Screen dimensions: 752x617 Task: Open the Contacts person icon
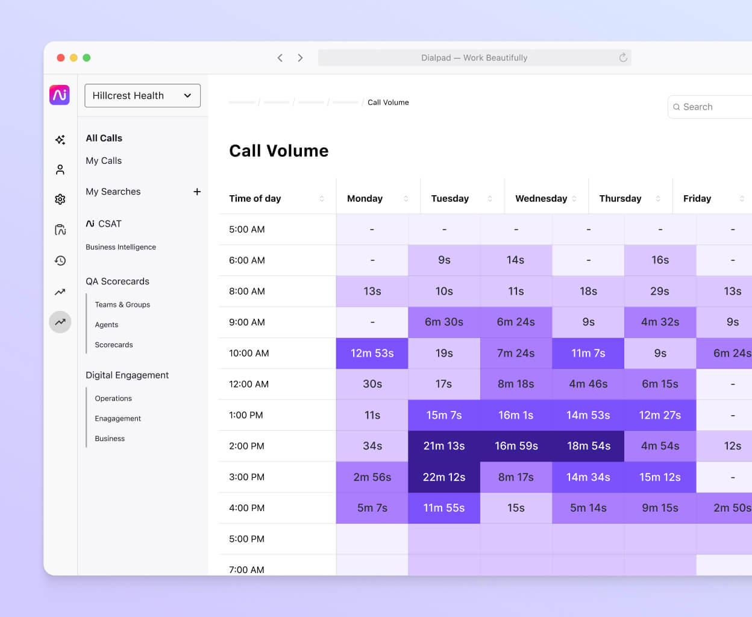click(60, 169)
